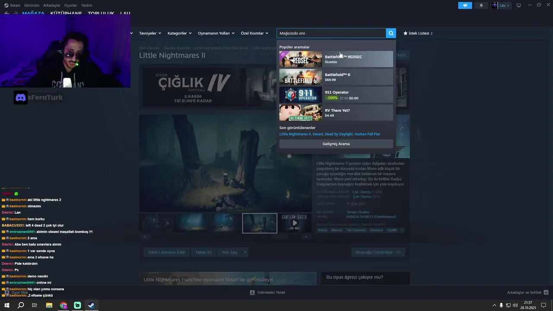Switch to Big Picture mode monitor icon

pyautogui.click(x=519, y=5)
